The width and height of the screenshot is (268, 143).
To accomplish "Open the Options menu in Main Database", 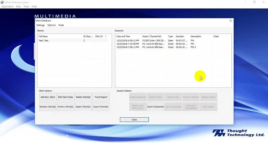I will pyautogui.click(x=52, y=25).
